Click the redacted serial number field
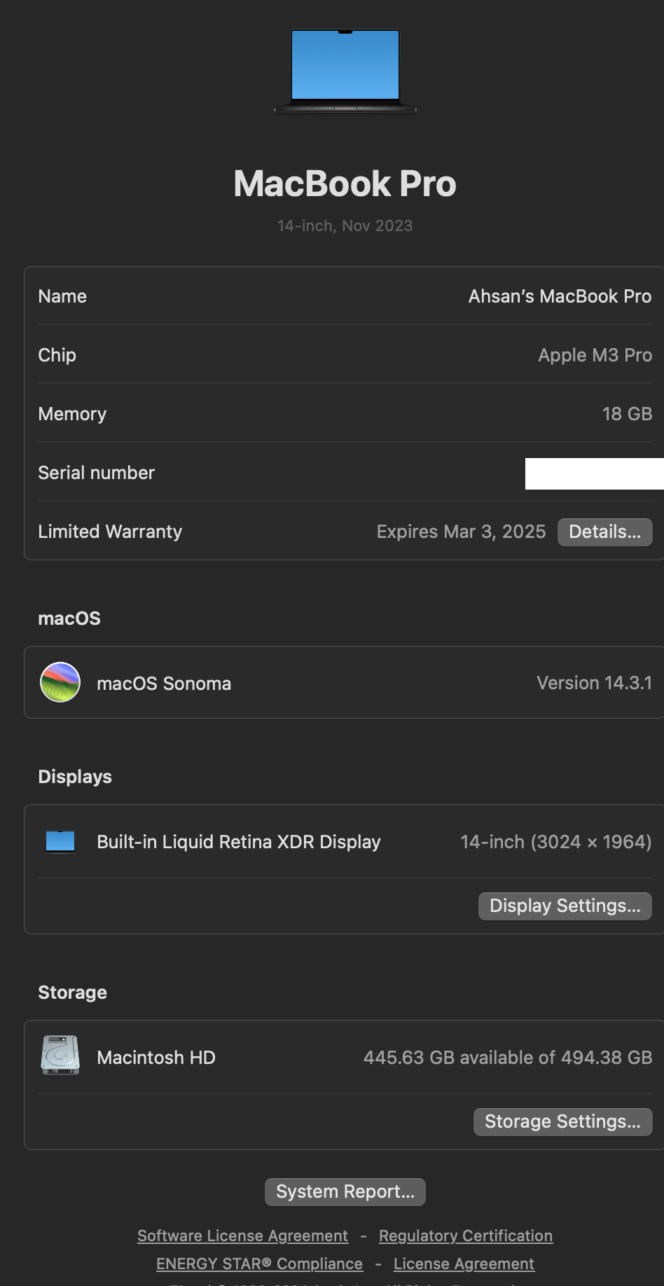The height and width of the screenshot is (1286, 664). [x=594, y=473]
